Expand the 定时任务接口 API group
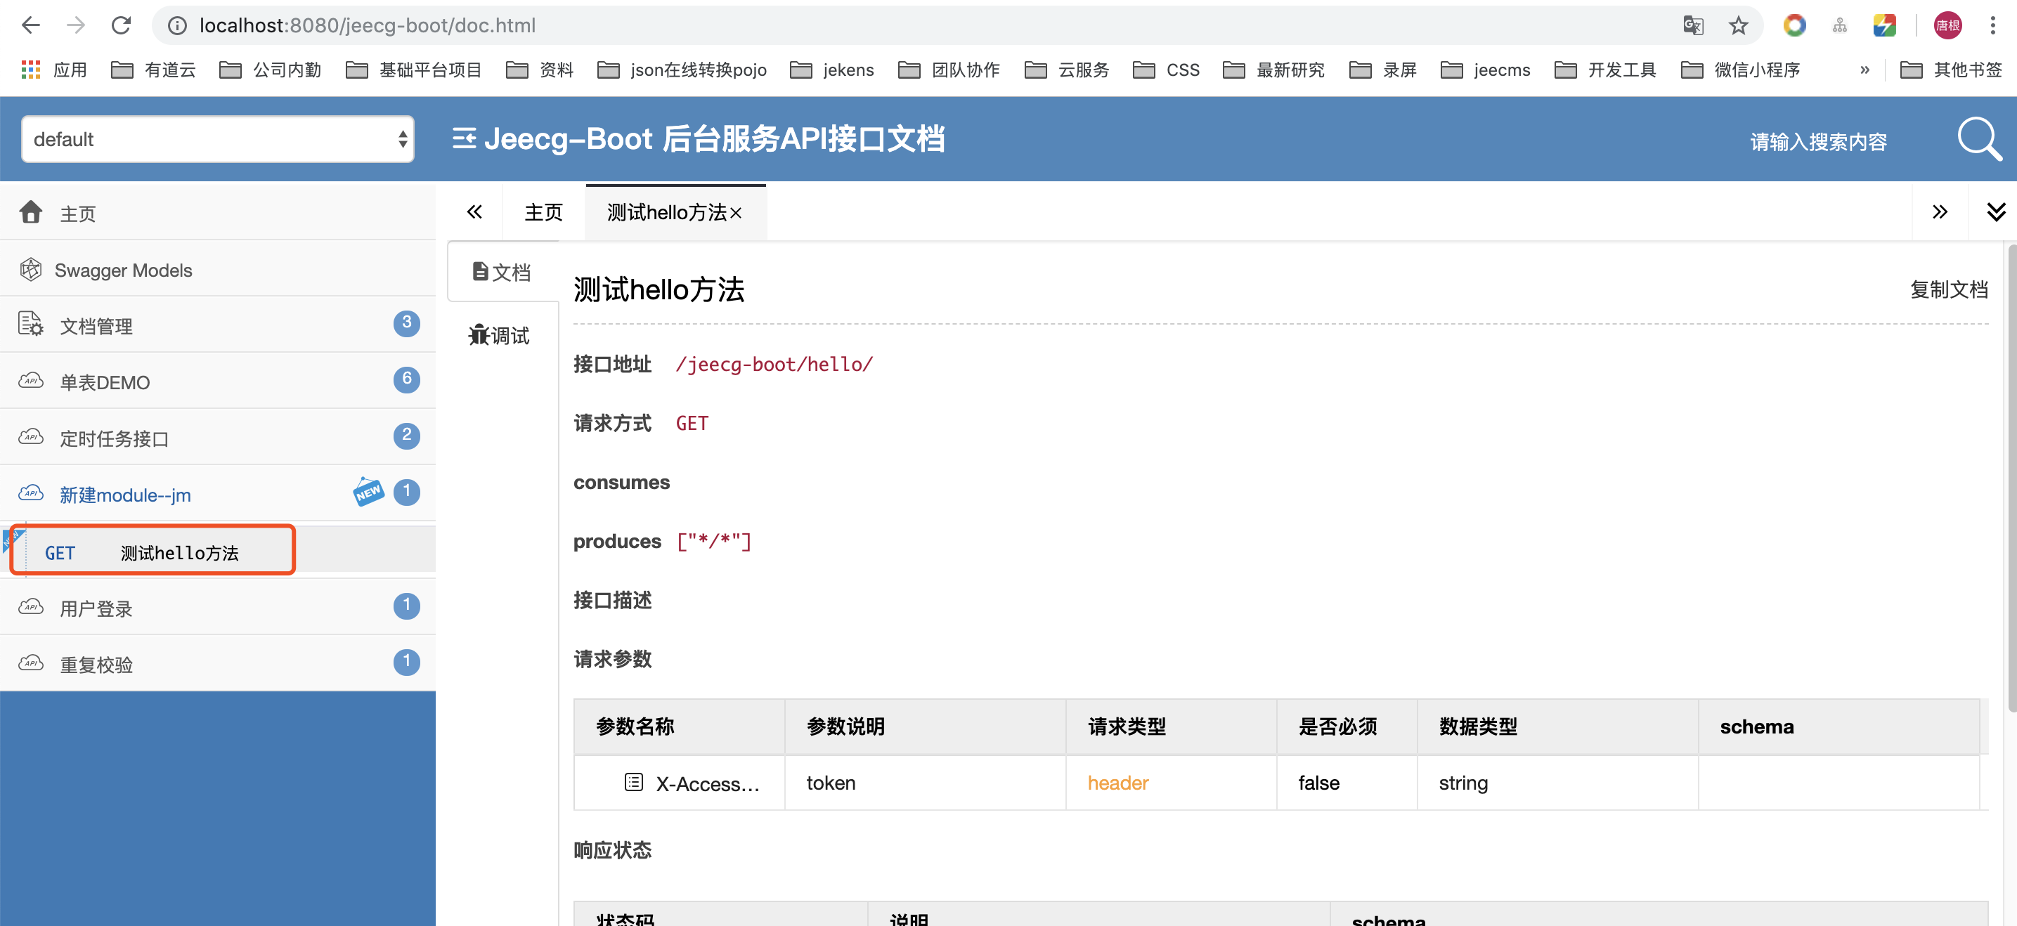Image resolution: width=2017 pixels, height=926 pixels. tap(218, 438)
